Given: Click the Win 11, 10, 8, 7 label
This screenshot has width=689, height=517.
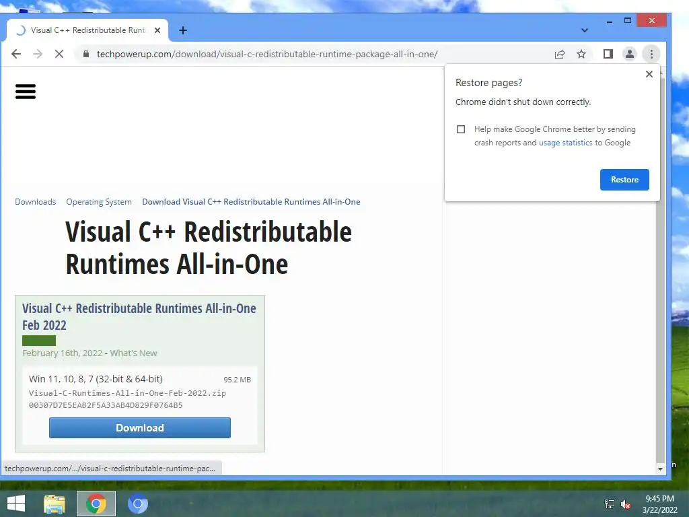Looking at the screenshot, I should (96, 379).
